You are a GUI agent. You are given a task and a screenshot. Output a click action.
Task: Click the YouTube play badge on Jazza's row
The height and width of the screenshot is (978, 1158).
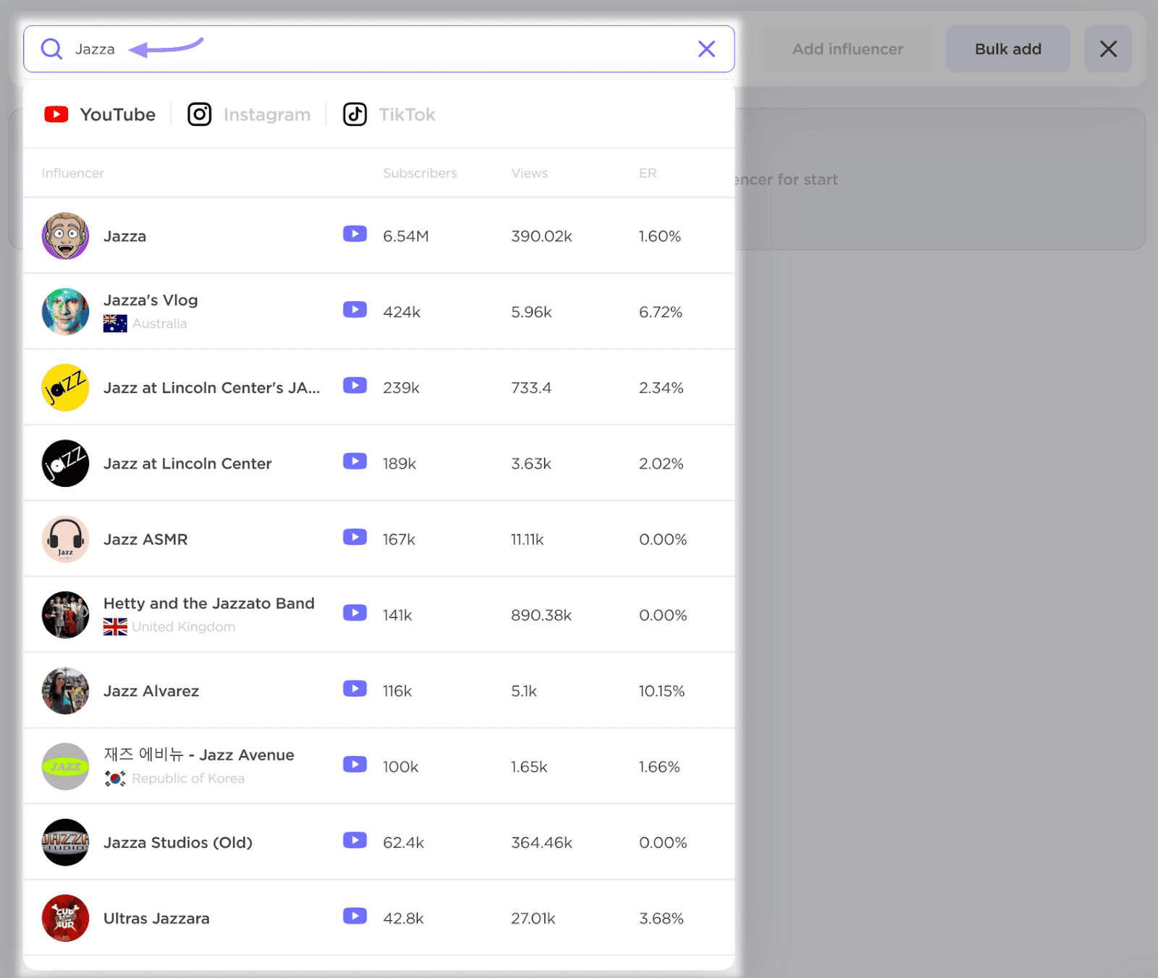(355, 234)
